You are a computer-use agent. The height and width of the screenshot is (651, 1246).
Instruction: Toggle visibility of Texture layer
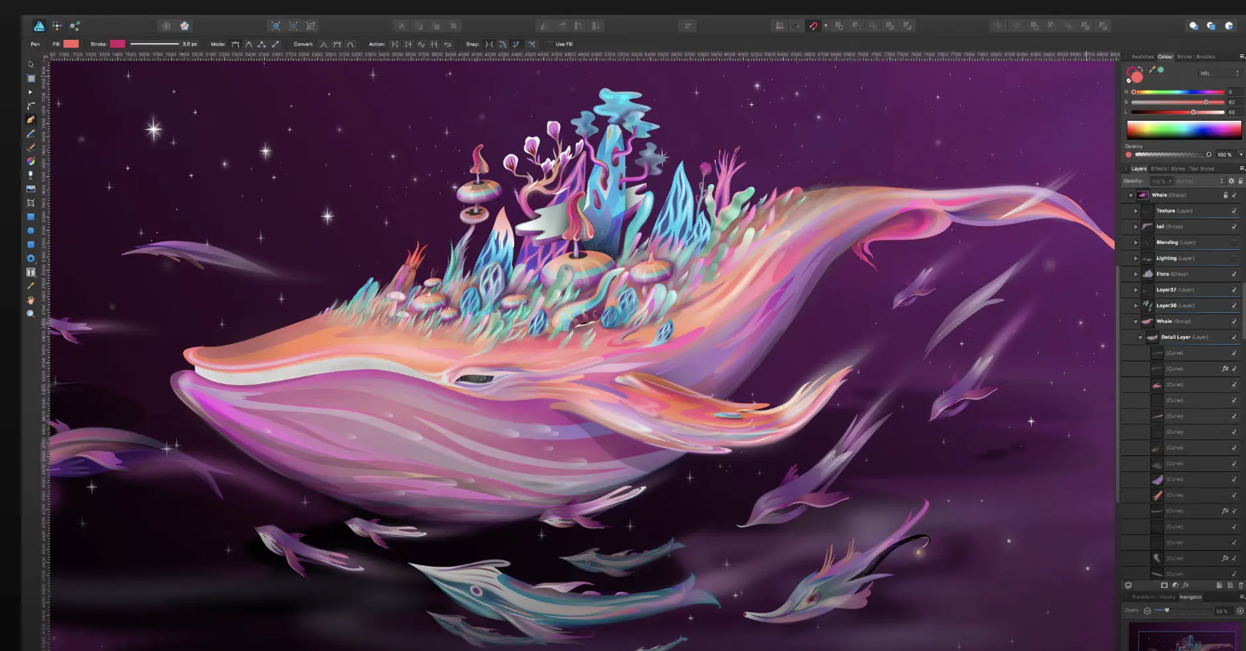(x=1234, y=211)
